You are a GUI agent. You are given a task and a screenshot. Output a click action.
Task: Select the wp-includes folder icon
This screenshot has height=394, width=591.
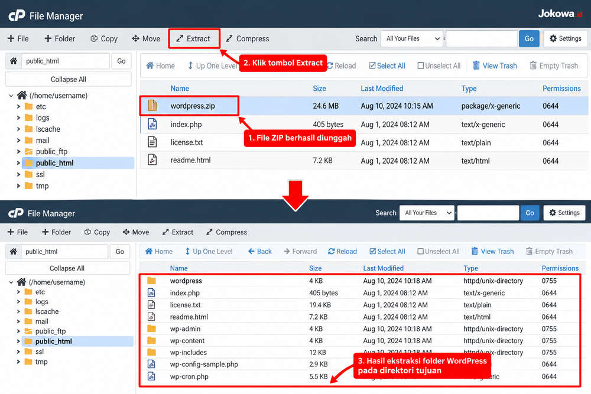coord(151,352)
